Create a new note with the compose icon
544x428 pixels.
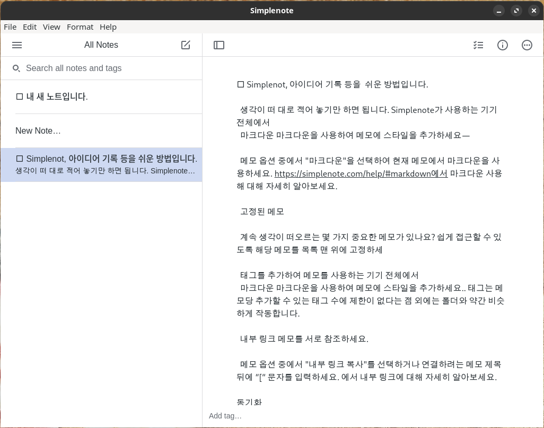point(186,45)
